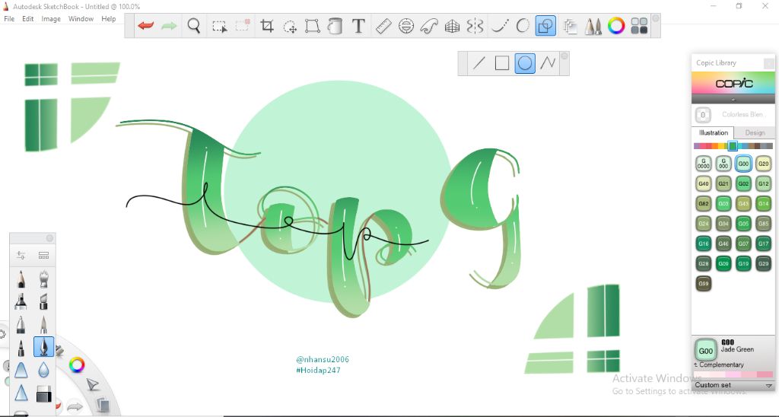
Task: Select the Ruler tool
Action: click(x=383, y=26)
